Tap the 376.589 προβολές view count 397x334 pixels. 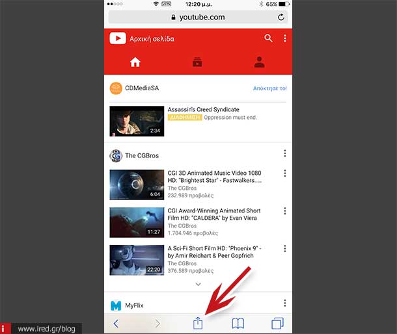coord(191,271)
